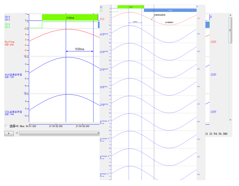This screenshot has height=186, width=239.
Task: Select the AUX DB1.252 signal label in overview
Action: (105, 122)
